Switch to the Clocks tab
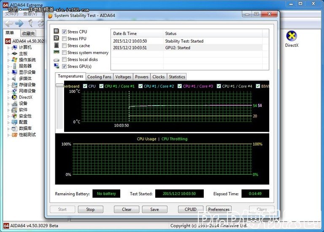The image size is (324, 232). pyautogui.click(x=159, y=77)
